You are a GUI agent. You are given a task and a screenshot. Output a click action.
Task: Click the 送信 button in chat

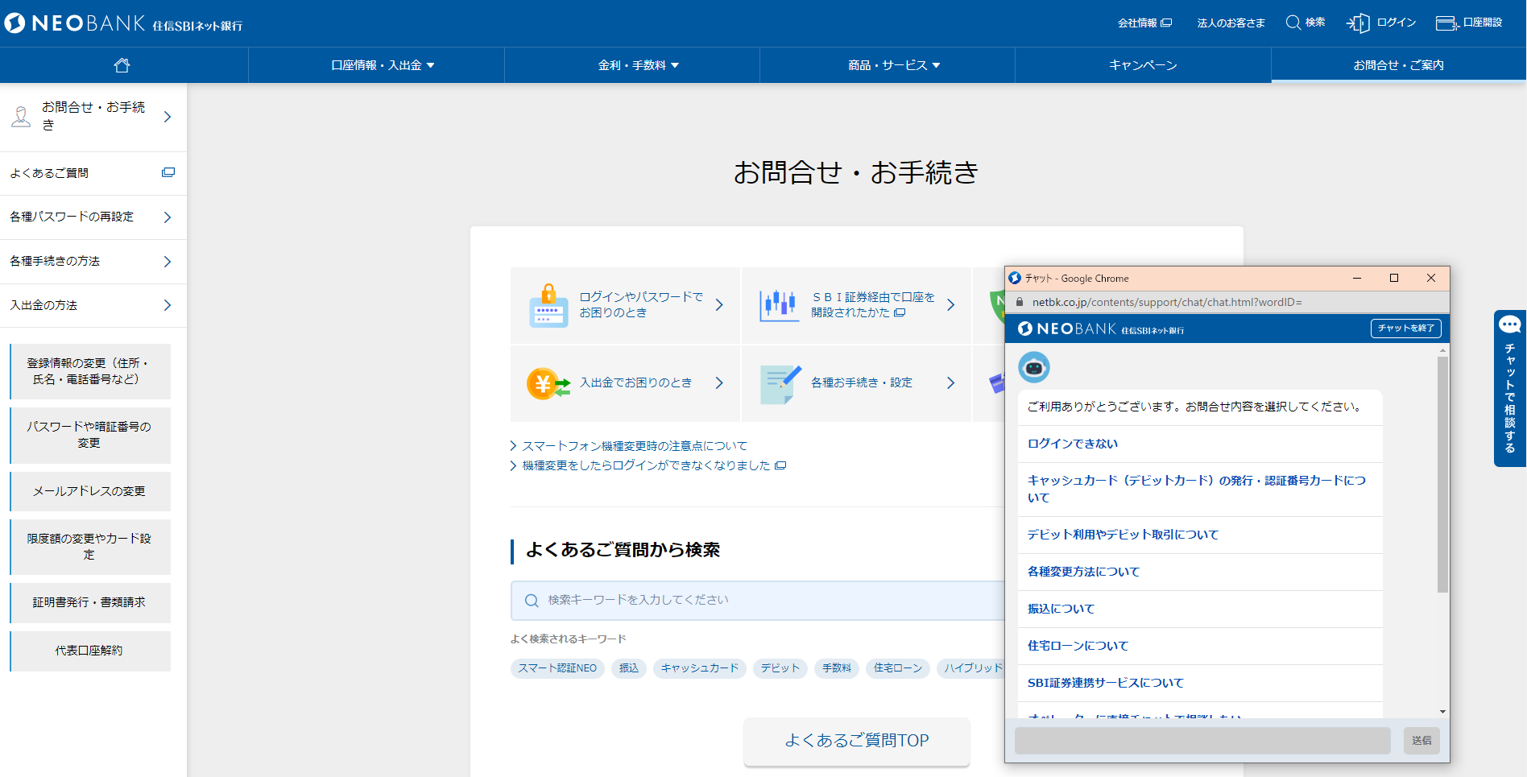point(1422,741)
